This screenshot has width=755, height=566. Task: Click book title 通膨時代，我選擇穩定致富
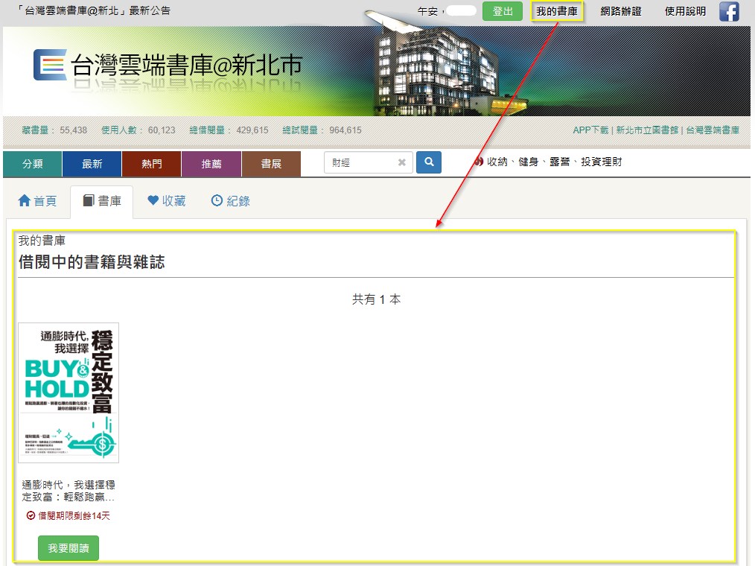69,490
